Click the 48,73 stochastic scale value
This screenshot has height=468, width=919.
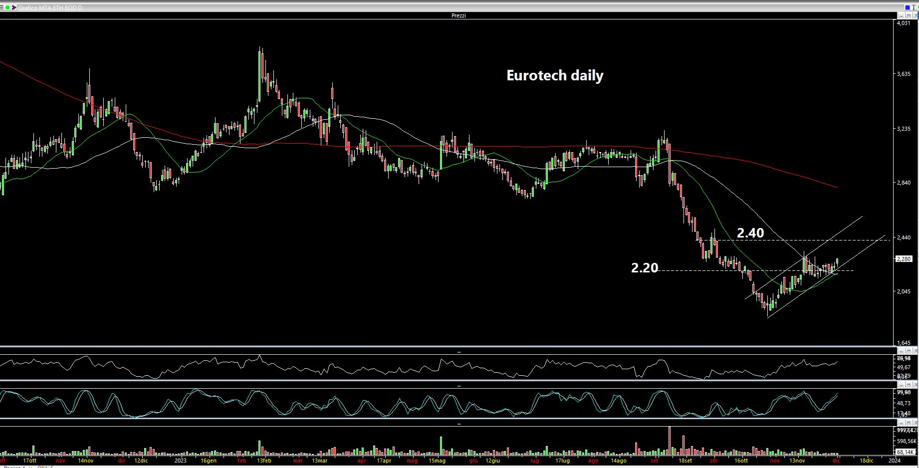(904, 403)
